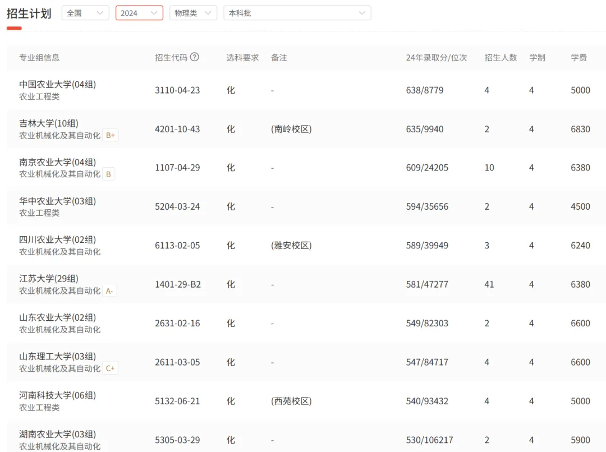
Task: Open 山东理工大学(03组) group link
Action: pos(58,356)
